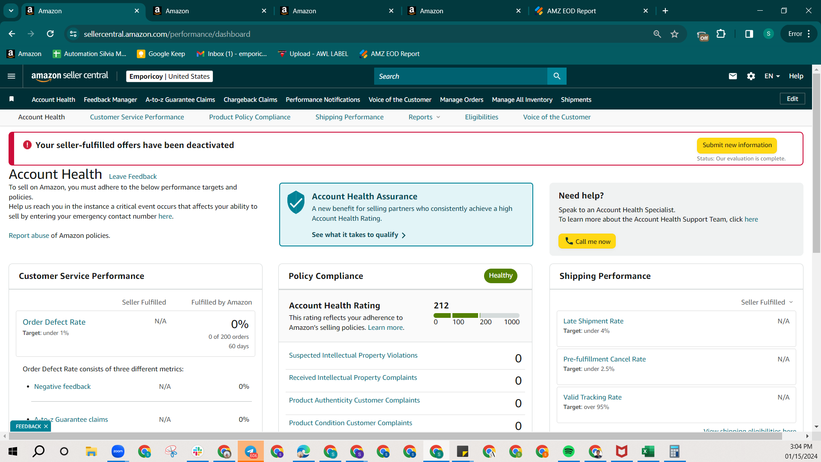The image size is (821, 462).
Task: Click the site information icon in address bar
Action: pos(73,34)
